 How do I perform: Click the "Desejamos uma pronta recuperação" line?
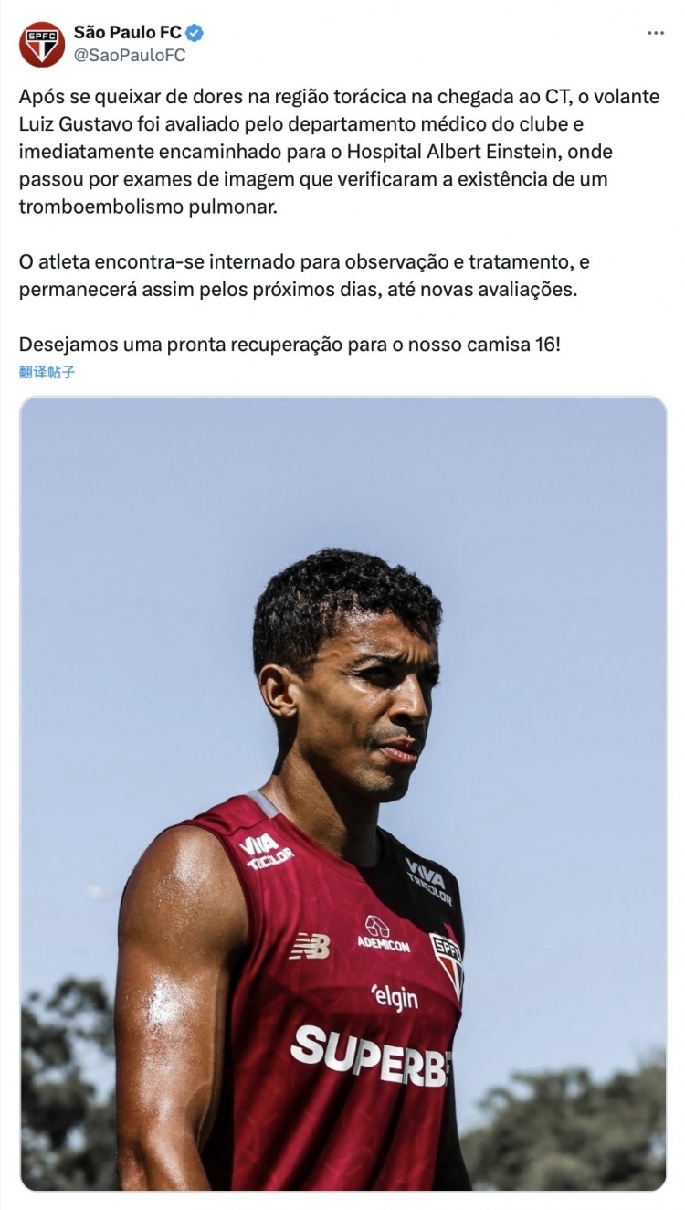[x=290, y=345]
